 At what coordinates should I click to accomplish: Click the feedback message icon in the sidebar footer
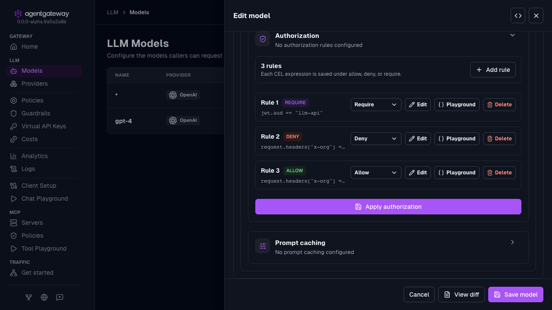pos(60,297)
